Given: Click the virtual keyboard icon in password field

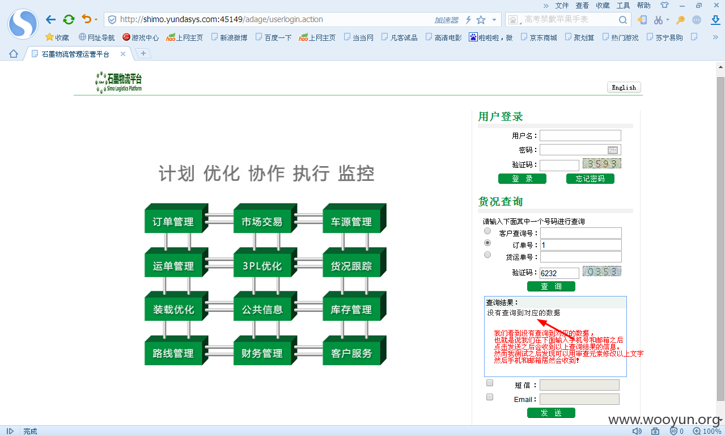Looking at the screenshot, I should [613, 150].
